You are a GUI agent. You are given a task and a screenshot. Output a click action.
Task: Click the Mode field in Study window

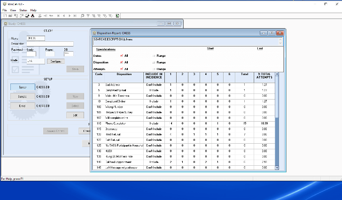pos(36,61)
